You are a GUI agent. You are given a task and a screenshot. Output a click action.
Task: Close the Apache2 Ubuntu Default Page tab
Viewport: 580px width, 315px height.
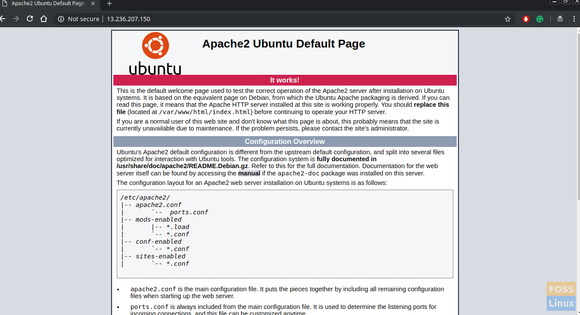click(x=93, y=4)
